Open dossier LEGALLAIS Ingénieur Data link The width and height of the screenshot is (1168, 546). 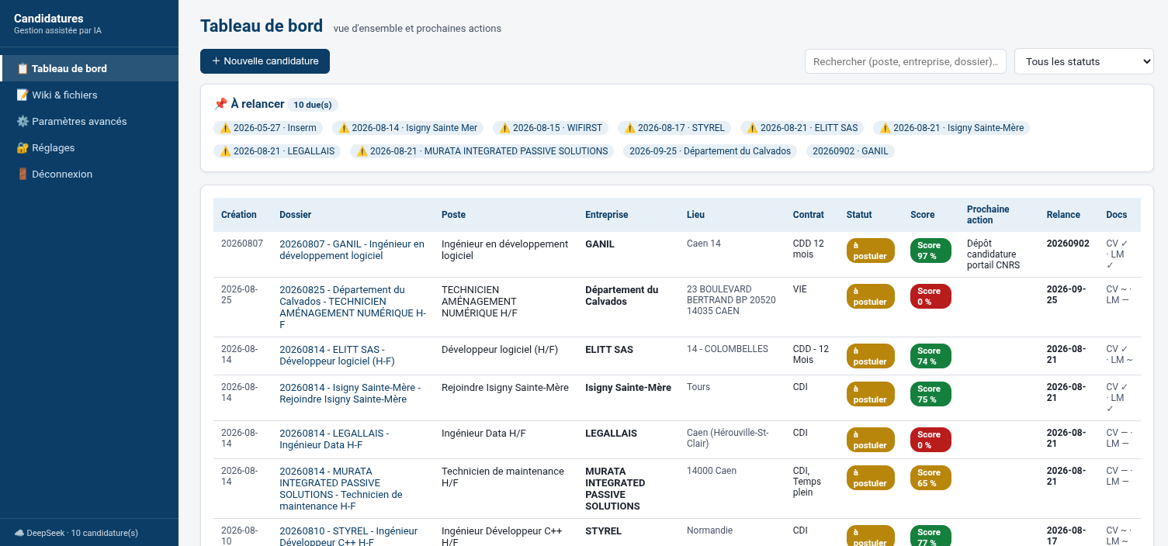pos(334,439)
